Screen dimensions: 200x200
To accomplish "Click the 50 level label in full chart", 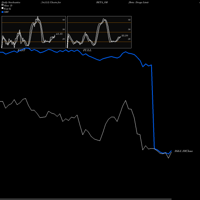I will tap(129, 29).
